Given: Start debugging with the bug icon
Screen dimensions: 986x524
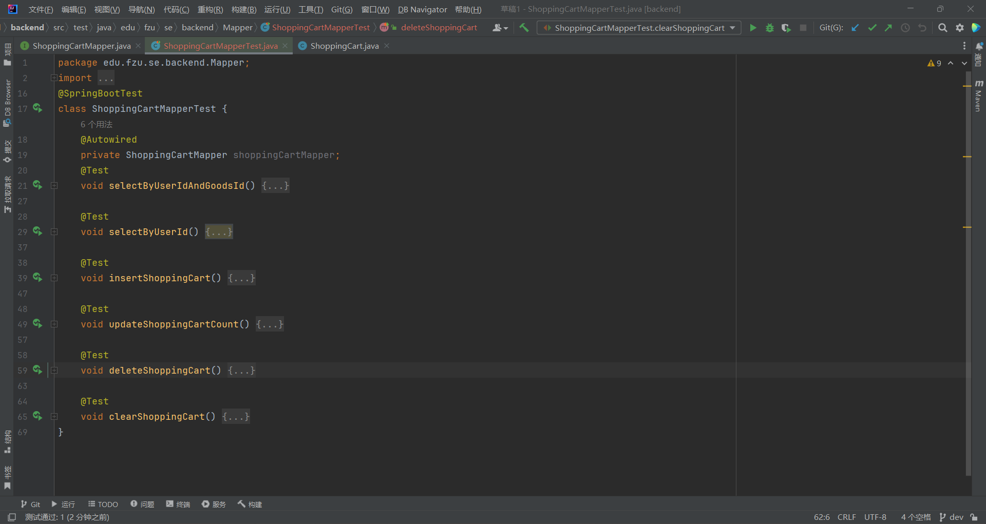Looking at the screenshot, I should 769,28.
